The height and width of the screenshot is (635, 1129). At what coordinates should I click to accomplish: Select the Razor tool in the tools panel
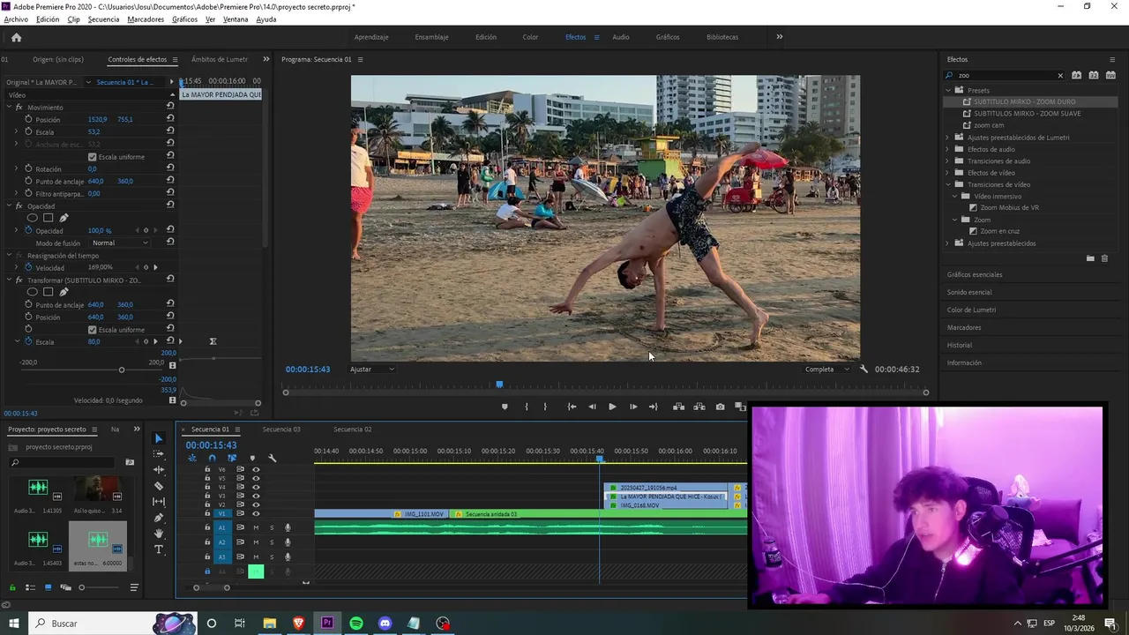159,486
